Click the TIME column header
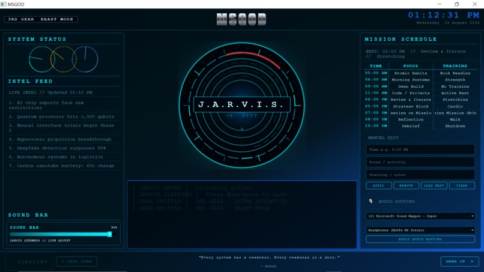Image resolution: width=484 pixels, height=272 pixels. pos(376,66)
